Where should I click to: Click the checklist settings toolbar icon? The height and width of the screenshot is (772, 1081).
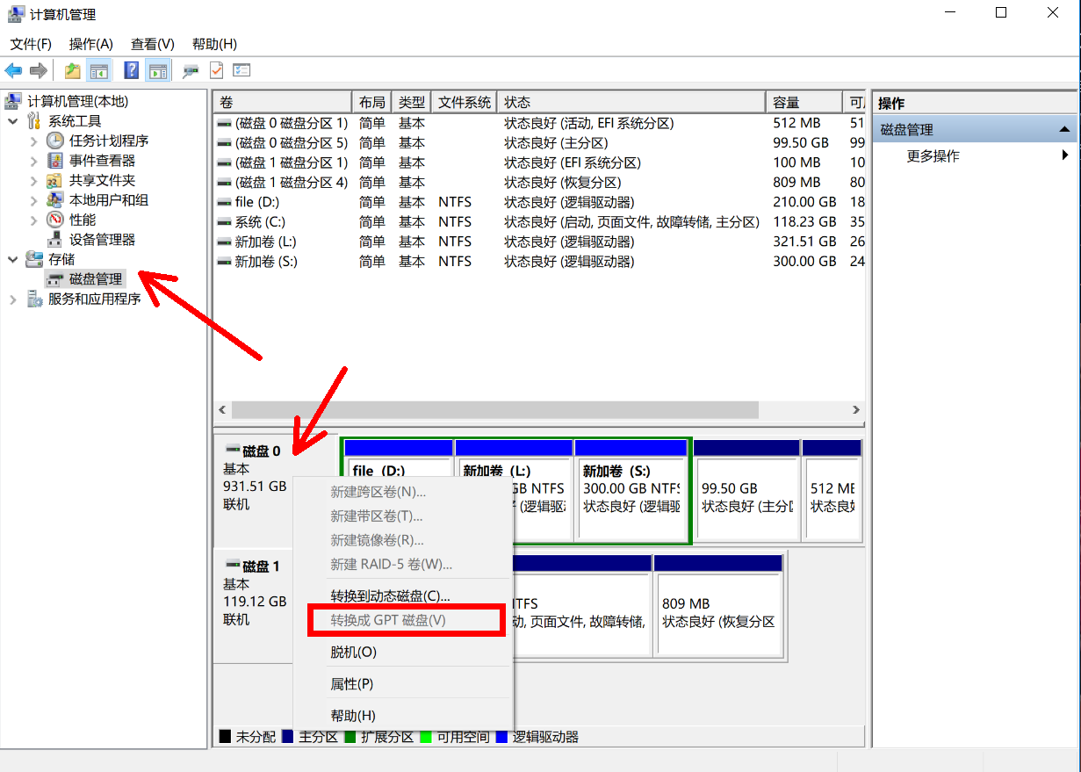coord(241,71)
